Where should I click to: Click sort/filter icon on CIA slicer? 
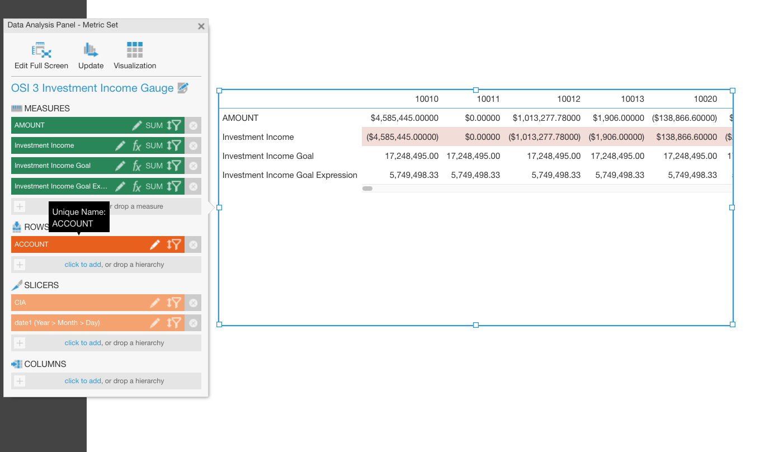click(x=174, y=303)
